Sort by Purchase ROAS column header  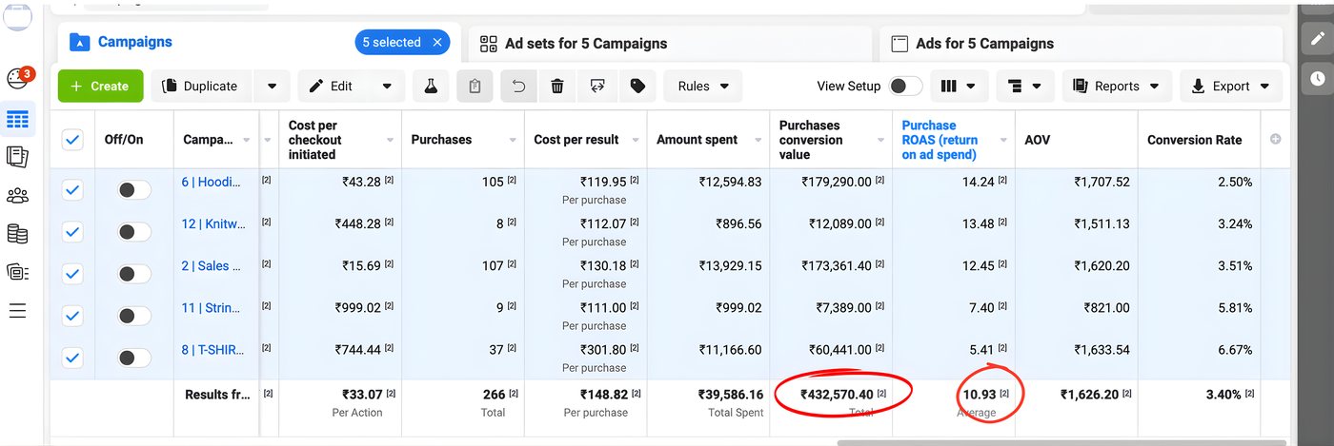(x=940, y=140)
